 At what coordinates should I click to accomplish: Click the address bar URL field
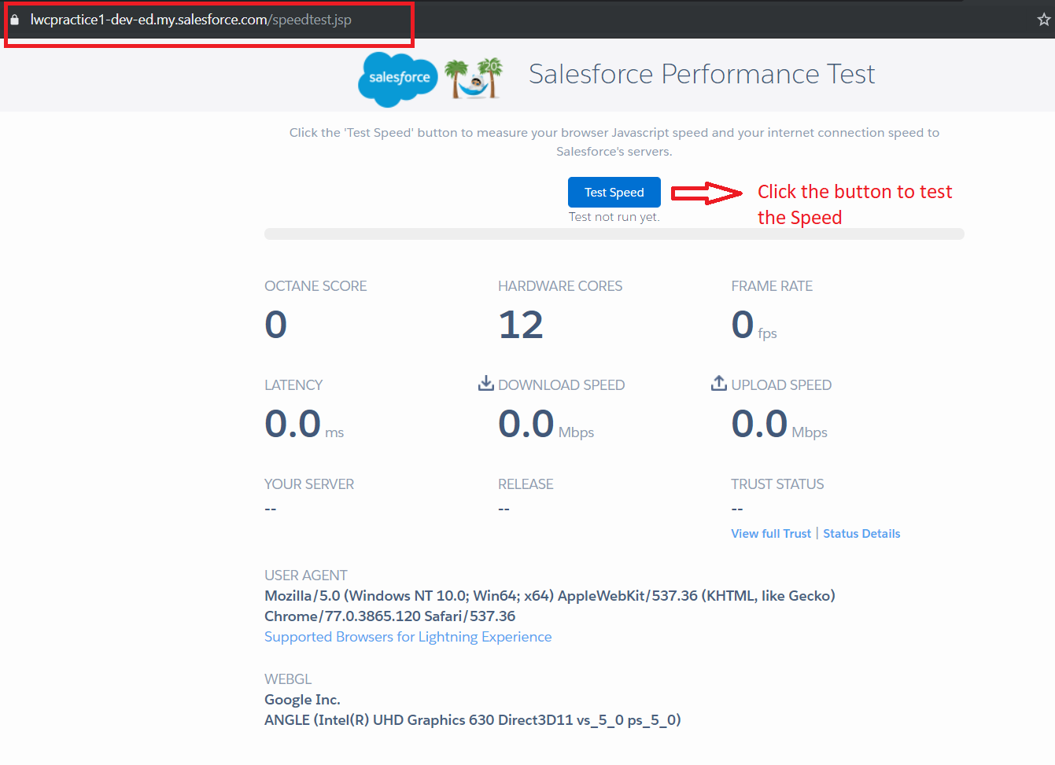coord(190,20)
